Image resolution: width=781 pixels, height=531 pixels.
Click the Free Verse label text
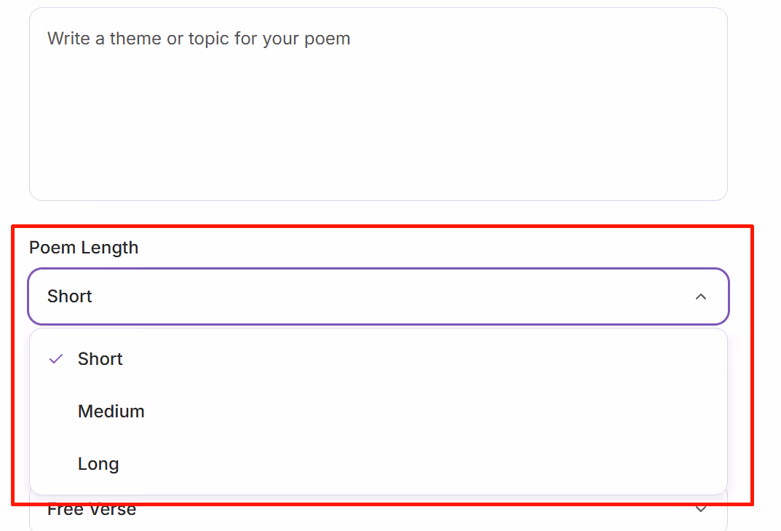pos(92,509)
